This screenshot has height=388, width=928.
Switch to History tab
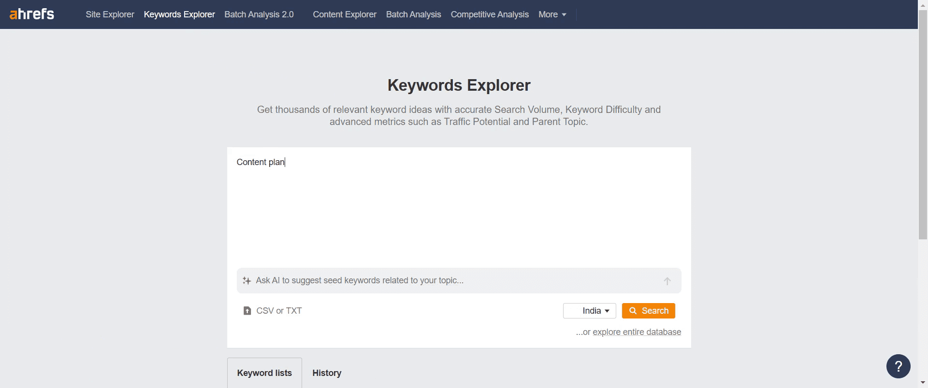pos(327,373)
